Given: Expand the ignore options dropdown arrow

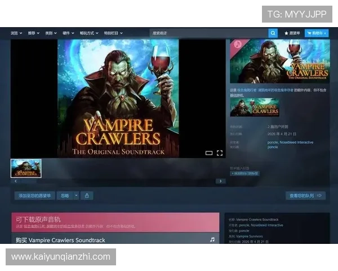Looking at the screenshot, I should point(76,195).
